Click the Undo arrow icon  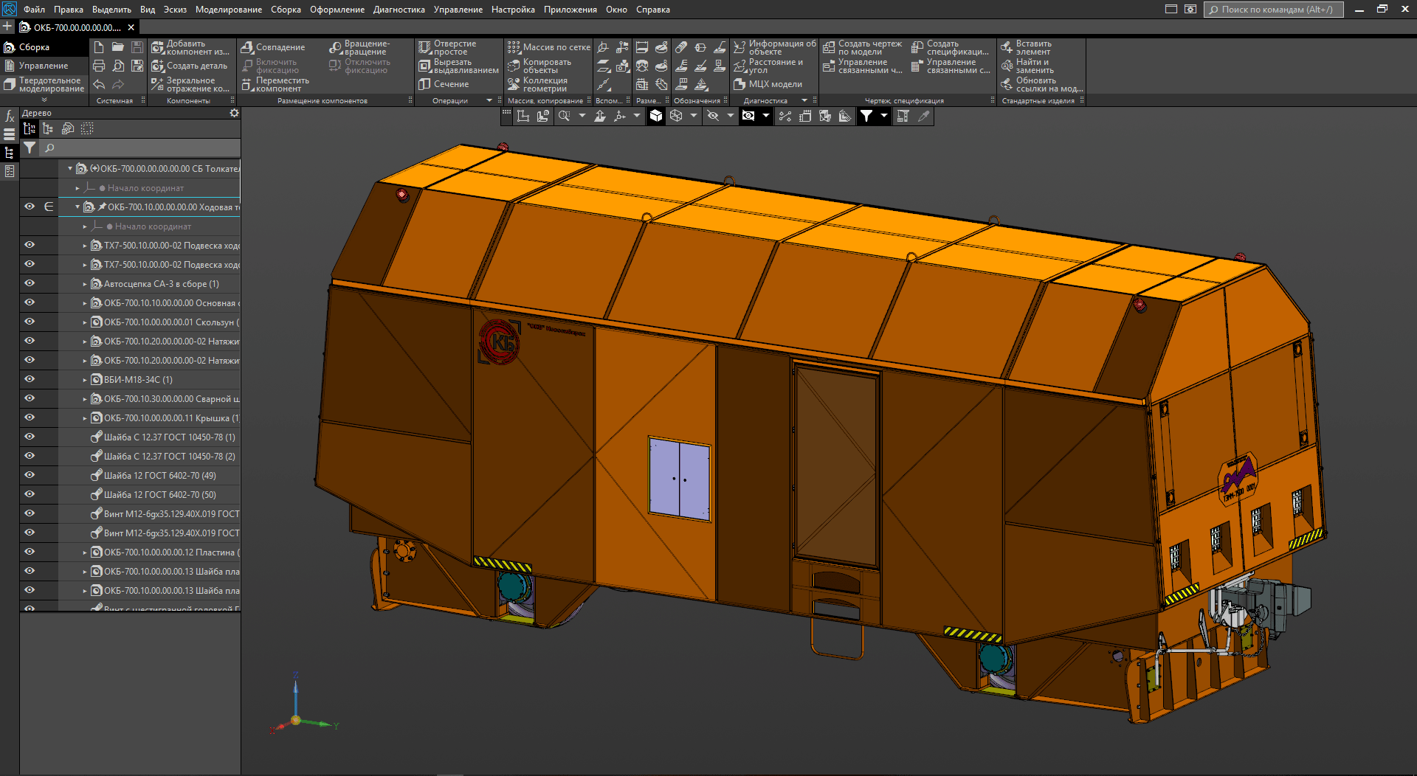99,84
